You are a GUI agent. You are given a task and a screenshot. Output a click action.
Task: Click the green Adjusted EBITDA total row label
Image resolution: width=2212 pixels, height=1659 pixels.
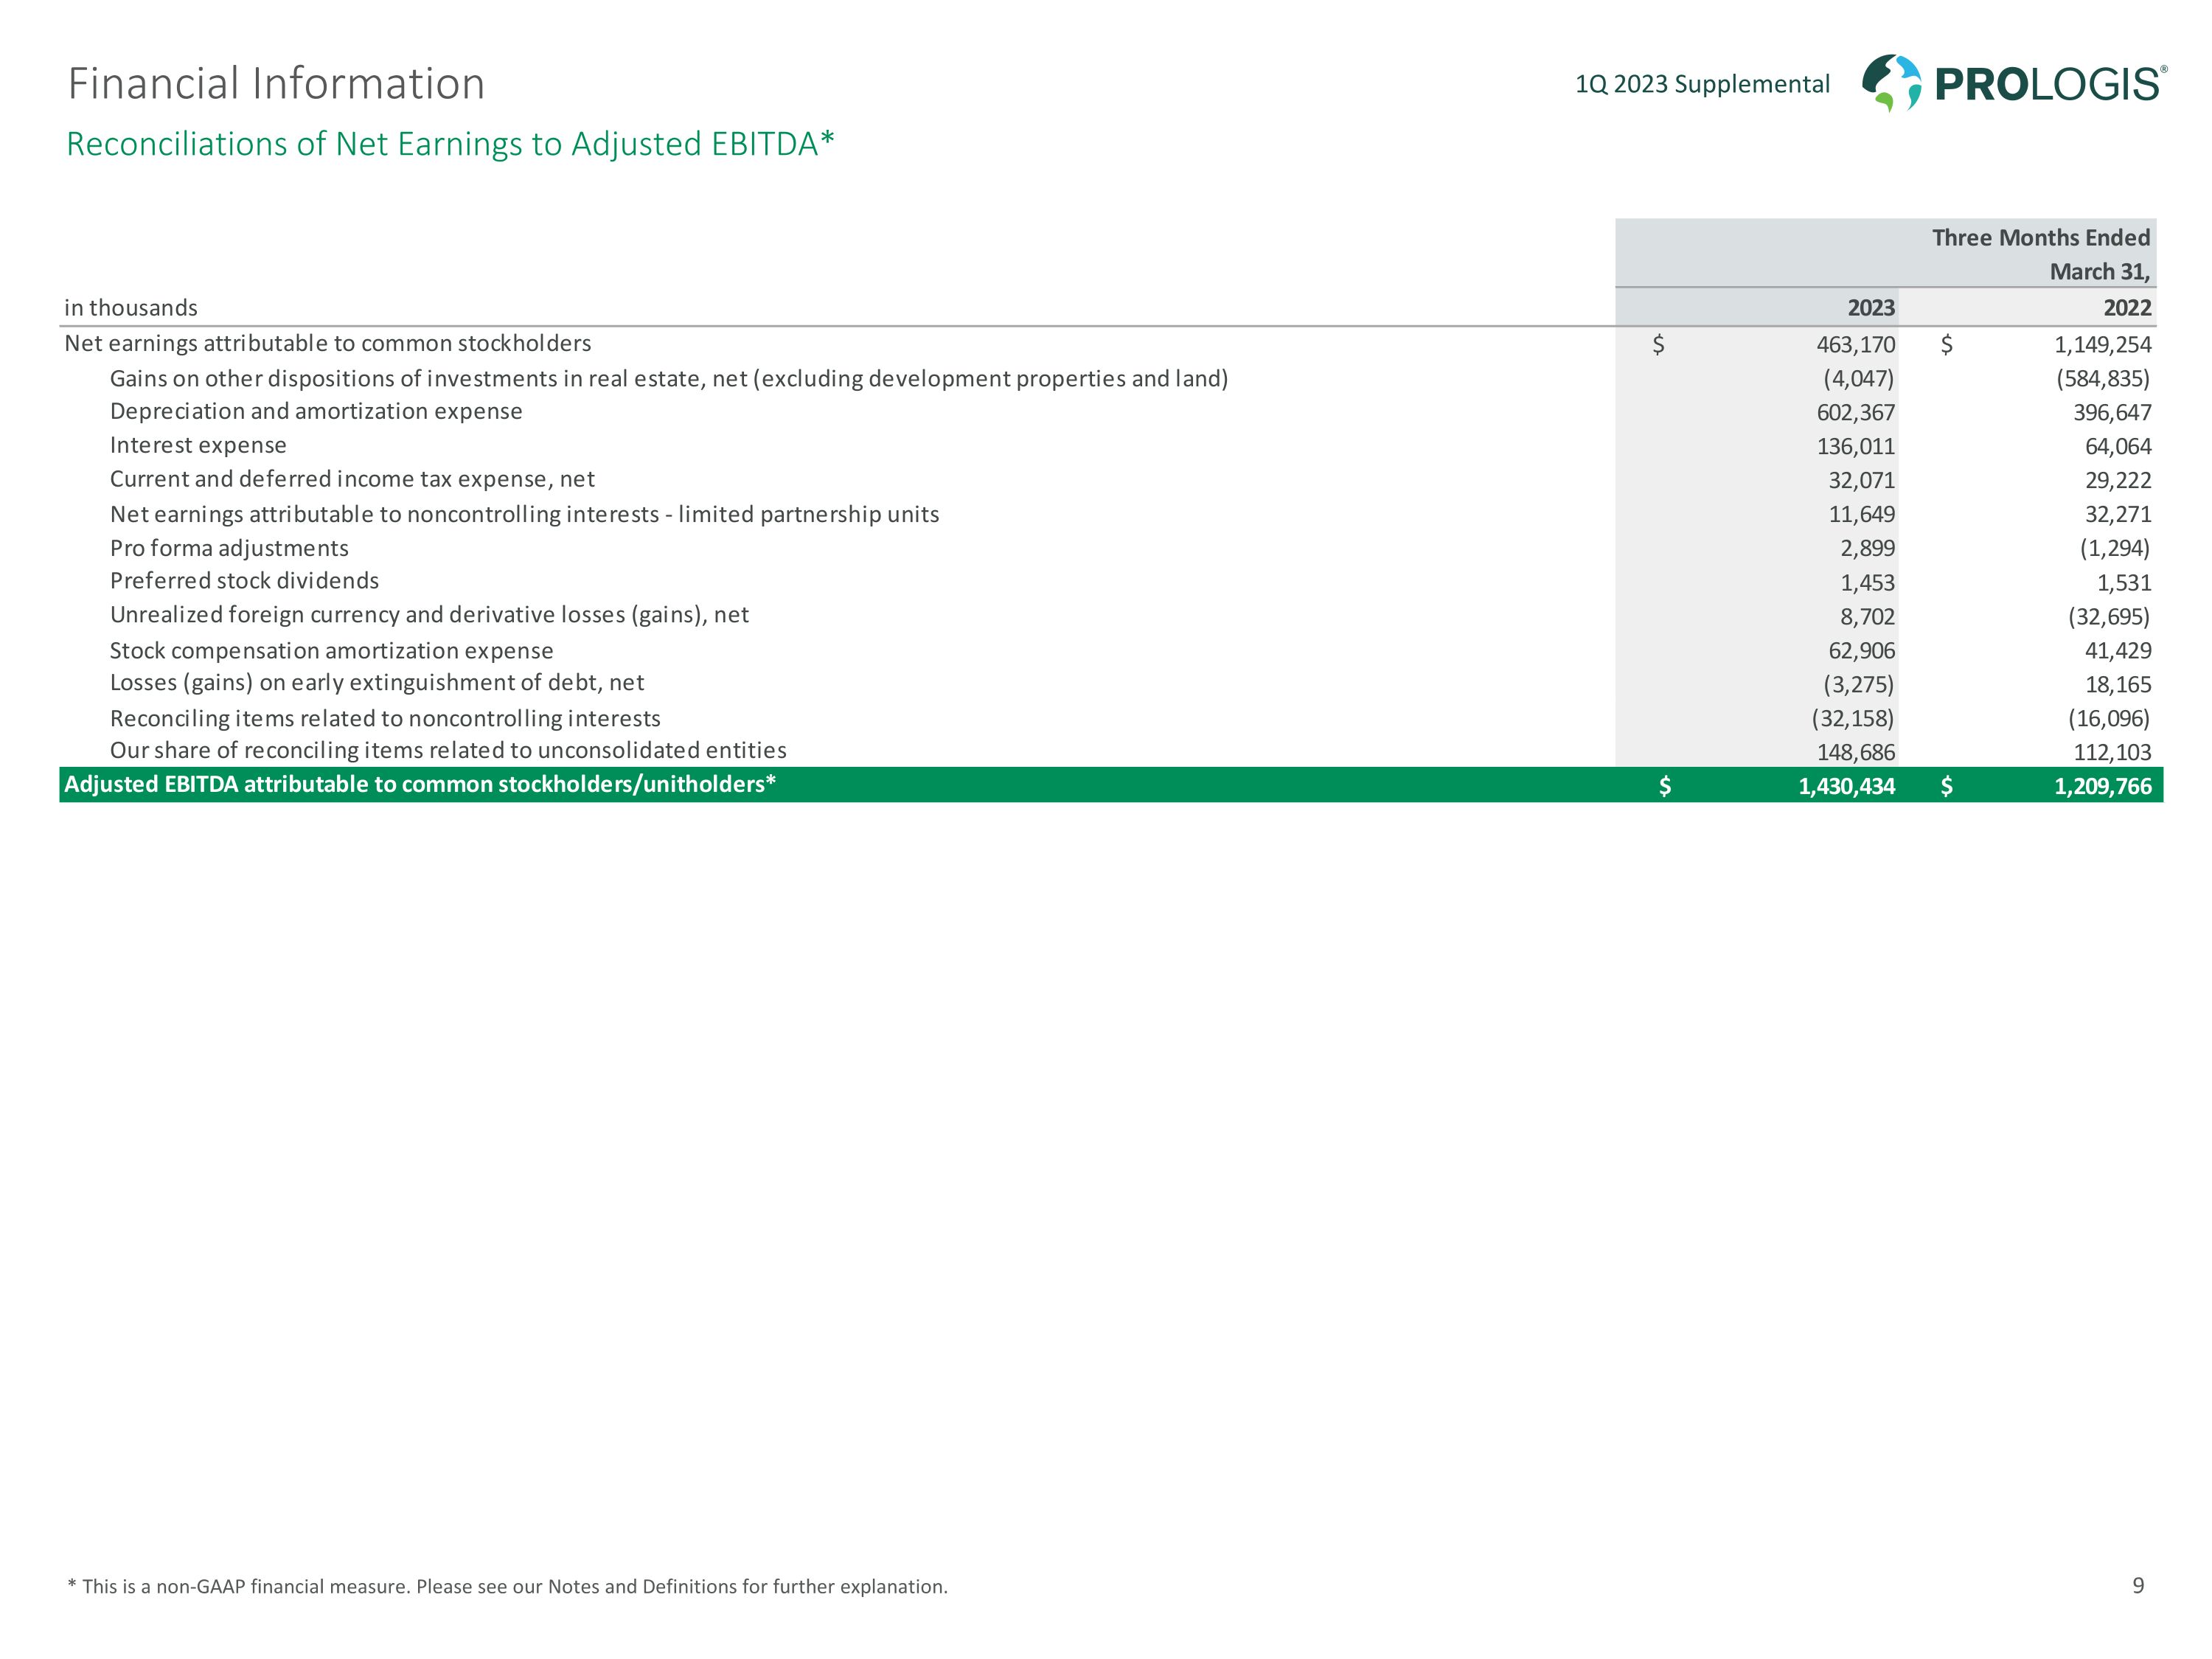click(x=420, y=784)
